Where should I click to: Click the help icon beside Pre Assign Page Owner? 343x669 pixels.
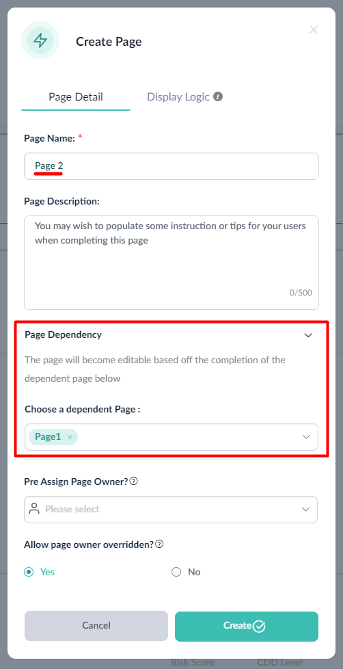(134, 482)
